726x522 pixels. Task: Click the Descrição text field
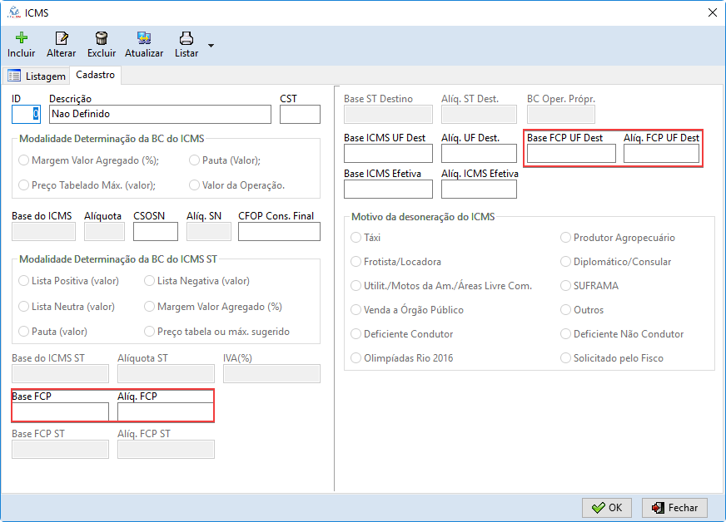160,114
